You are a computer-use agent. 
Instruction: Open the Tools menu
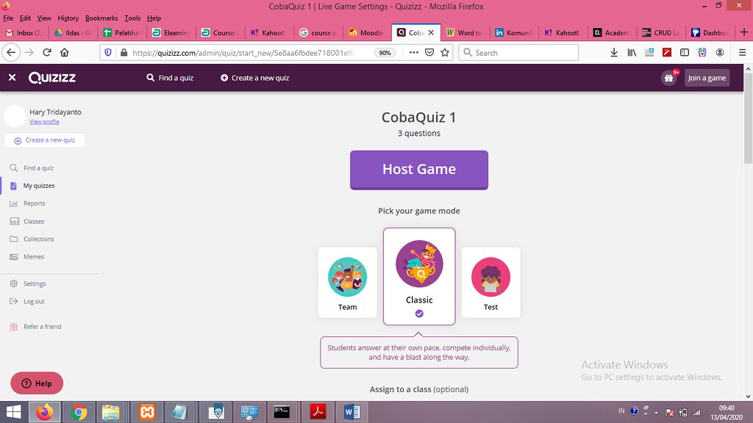(132, 18)
